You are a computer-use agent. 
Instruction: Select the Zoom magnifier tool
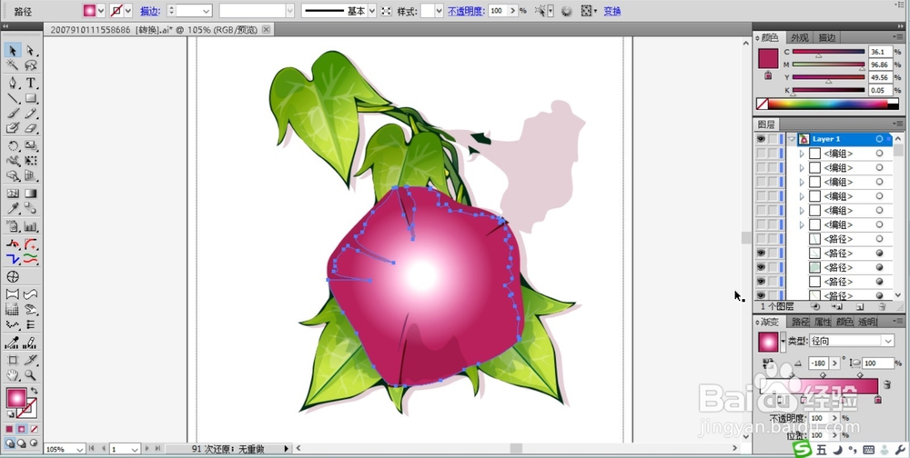click(x=30, y=375)
